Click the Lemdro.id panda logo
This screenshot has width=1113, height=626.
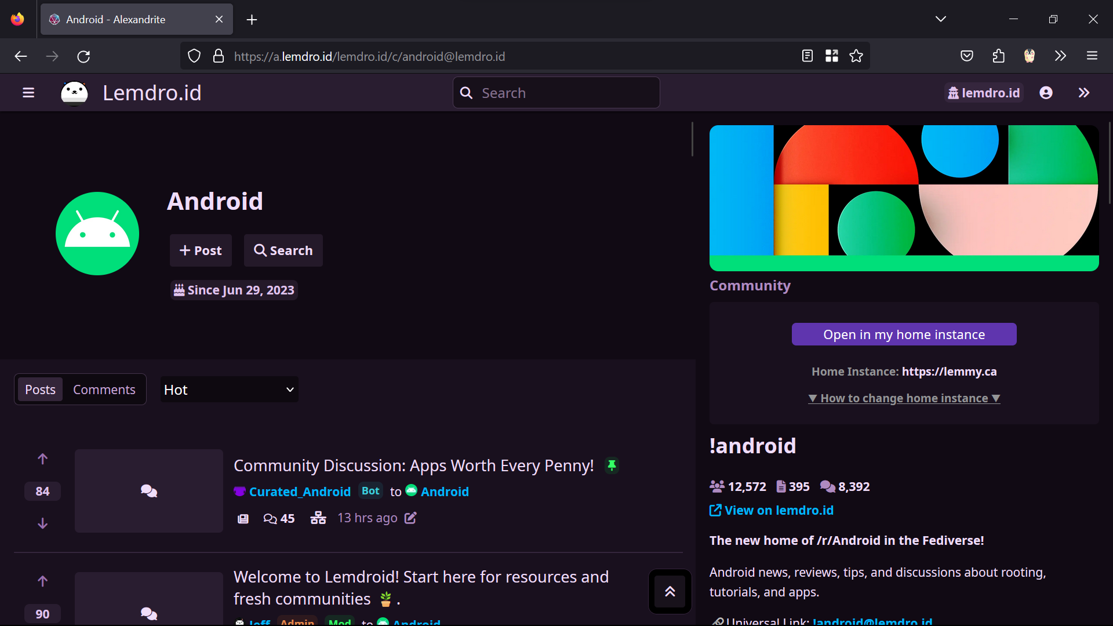point(74,93)
